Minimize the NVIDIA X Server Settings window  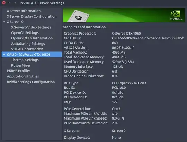[10, 3]
